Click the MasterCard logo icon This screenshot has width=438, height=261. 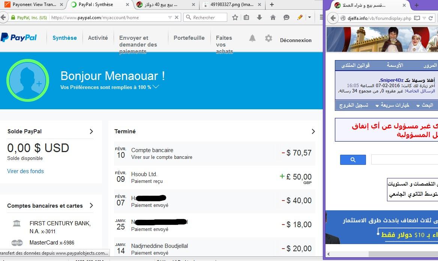[17, 243]
